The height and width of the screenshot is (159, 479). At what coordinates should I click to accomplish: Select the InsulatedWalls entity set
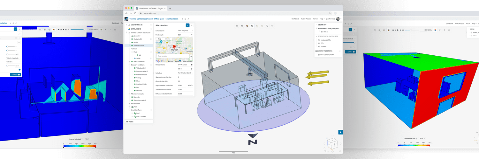pyautogui.click(x=324, y=40)
